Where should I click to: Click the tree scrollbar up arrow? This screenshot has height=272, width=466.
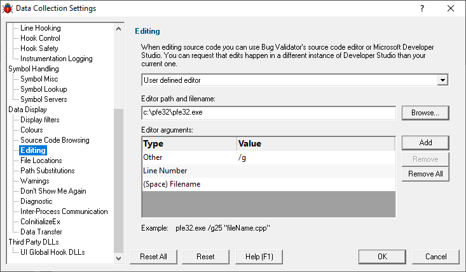[119, 29]
